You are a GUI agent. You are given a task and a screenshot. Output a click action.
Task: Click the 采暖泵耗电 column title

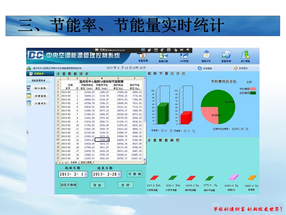coord(87,85)
